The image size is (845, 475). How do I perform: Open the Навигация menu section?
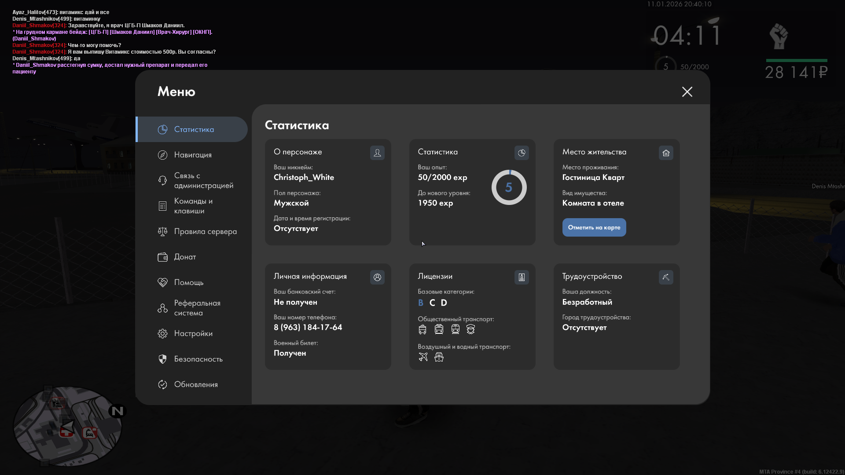click(193, 155)
